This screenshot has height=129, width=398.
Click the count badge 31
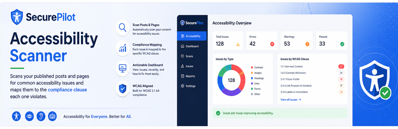[341, 73]
